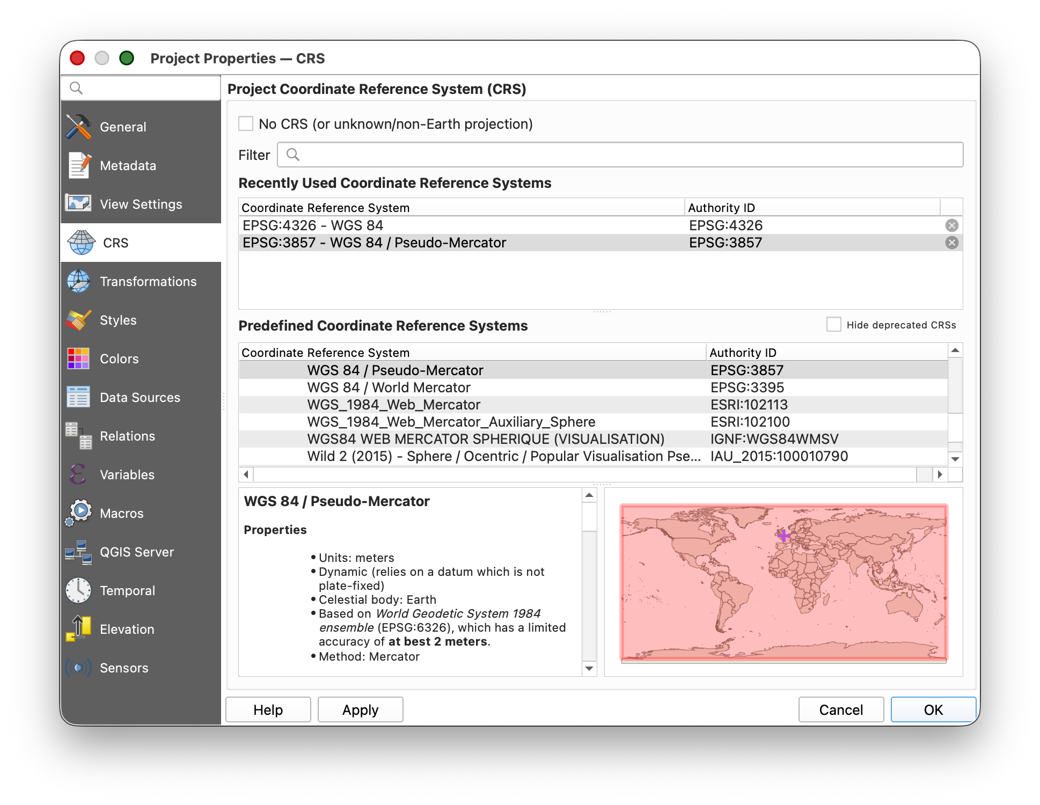Select the Temporal clock icon
The height and width of the screenshot is (805, 1040).
[79, 591]
